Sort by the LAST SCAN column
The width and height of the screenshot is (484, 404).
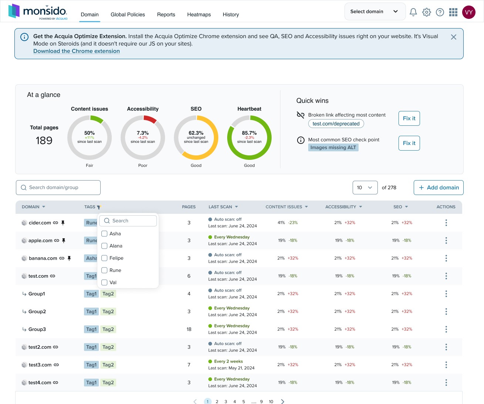223,207
